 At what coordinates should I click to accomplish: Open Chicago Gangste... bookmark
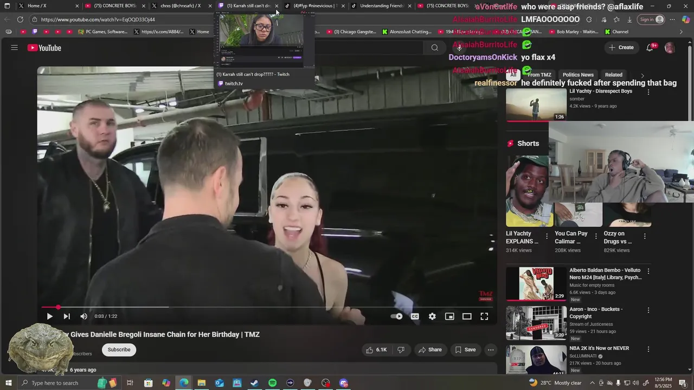(x=351, y=32)
